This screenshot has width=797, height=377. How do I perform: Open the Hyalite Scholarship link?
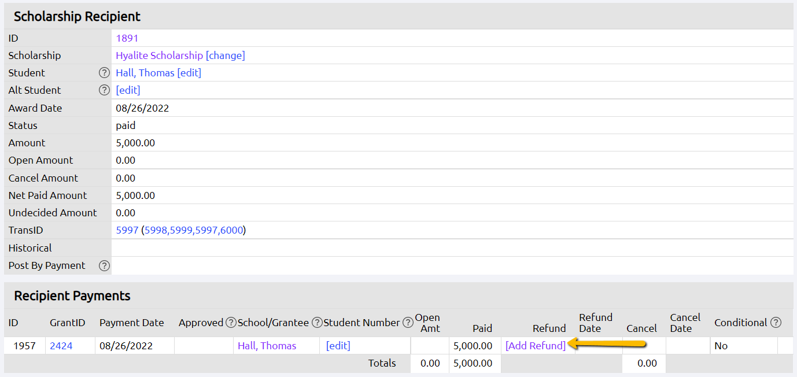tap(159, 56)
